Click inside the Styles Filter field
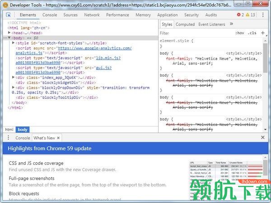This screenshot has height=203, width=271. point(196,33)
